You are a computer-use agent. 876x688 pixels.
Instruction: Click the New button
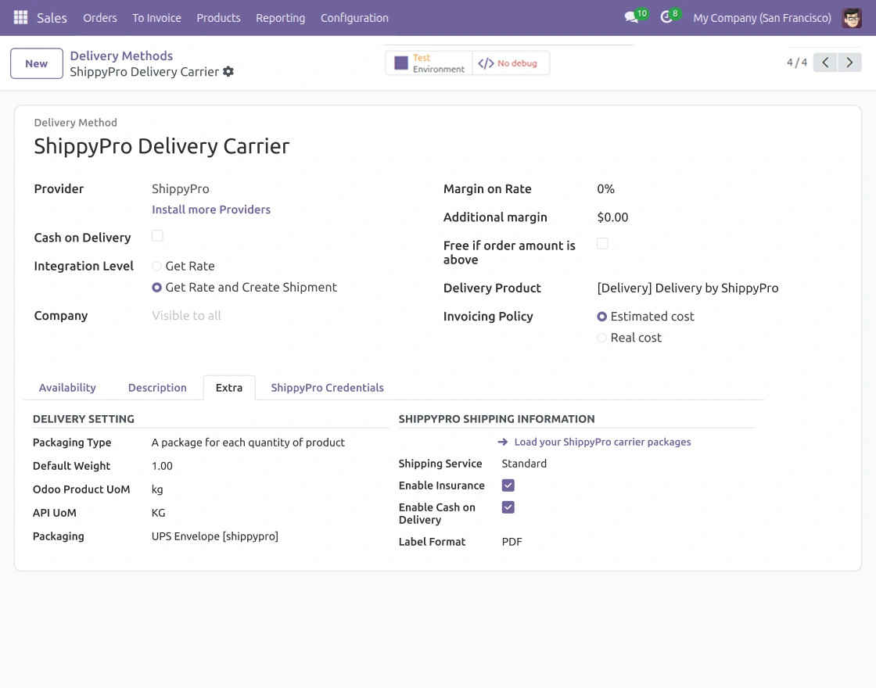(36, 63)
